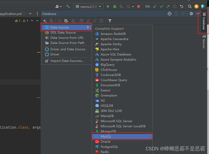Viewport: 209px width, 154px height.
Task: Click the disconnect database stack icon
Action: pos(73,21)
